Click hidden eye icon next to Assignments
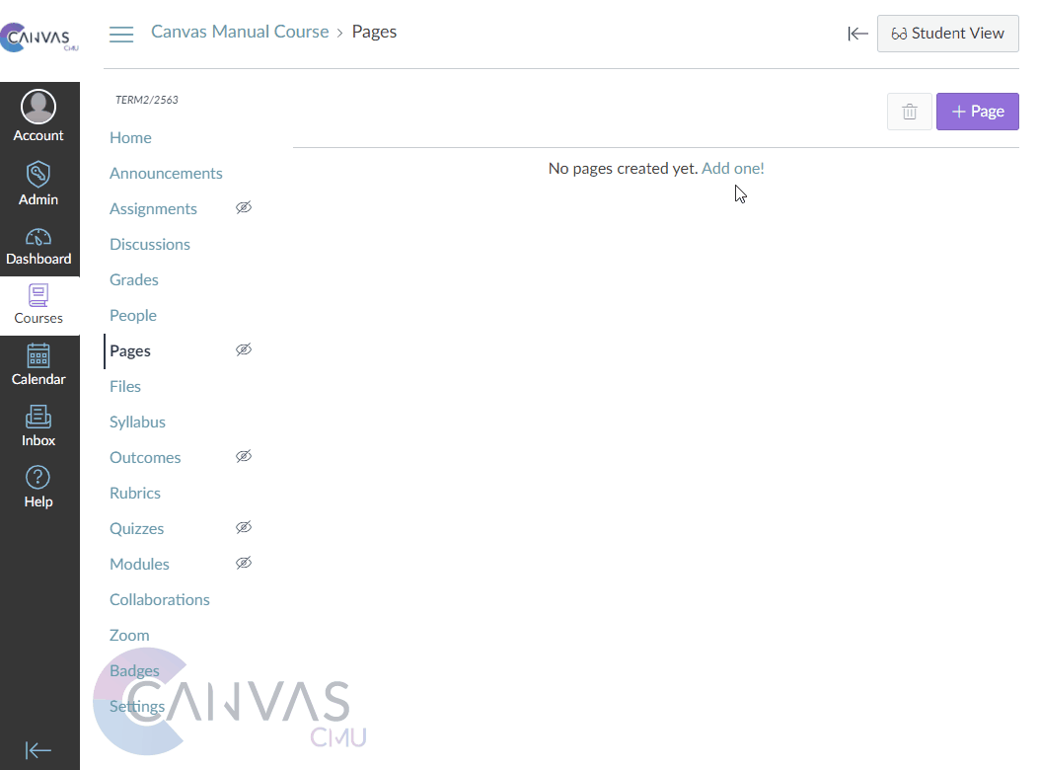 pos(244,207)
